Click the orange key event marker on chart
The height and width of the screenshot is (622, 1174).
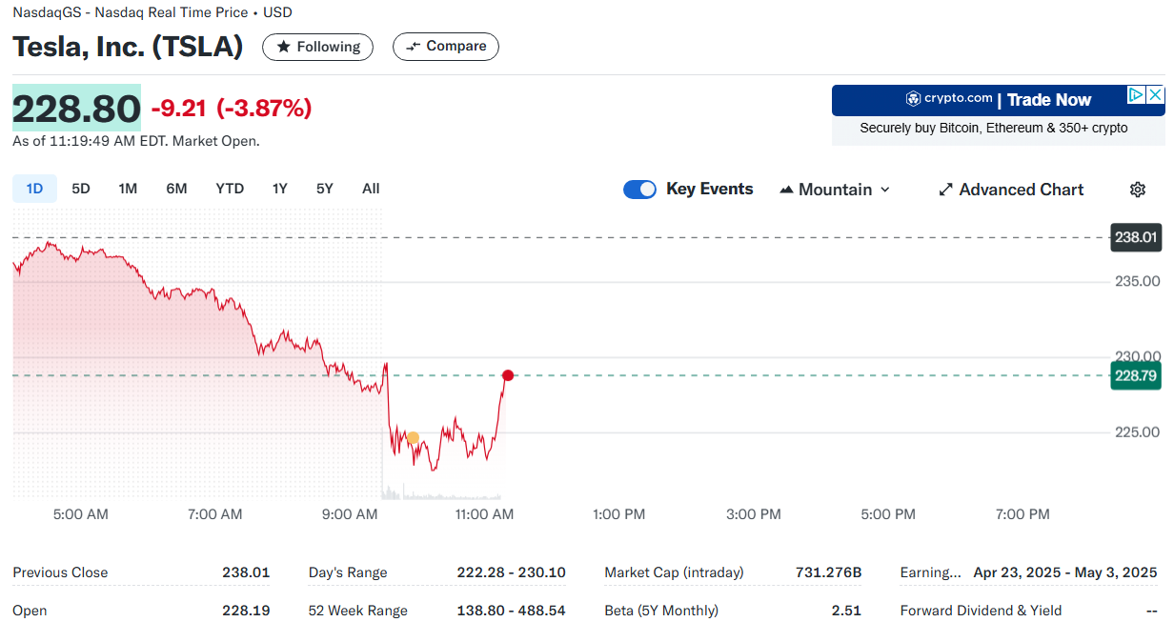413,438
